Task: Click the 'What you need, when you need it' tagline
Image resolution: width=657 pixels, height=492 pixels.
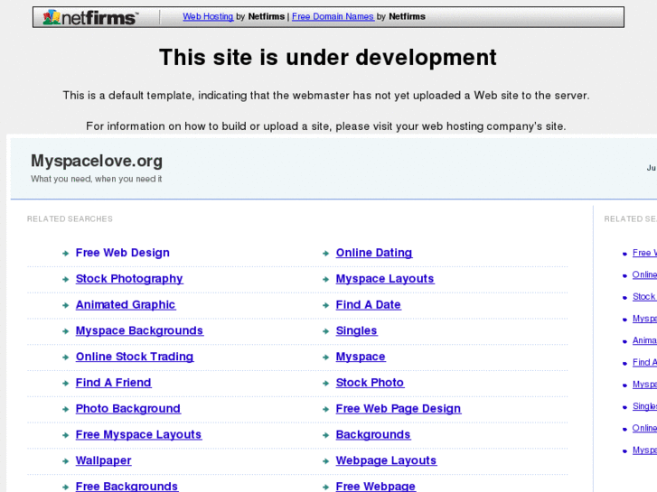Action: pyautogui.click(x=97, y=180)
